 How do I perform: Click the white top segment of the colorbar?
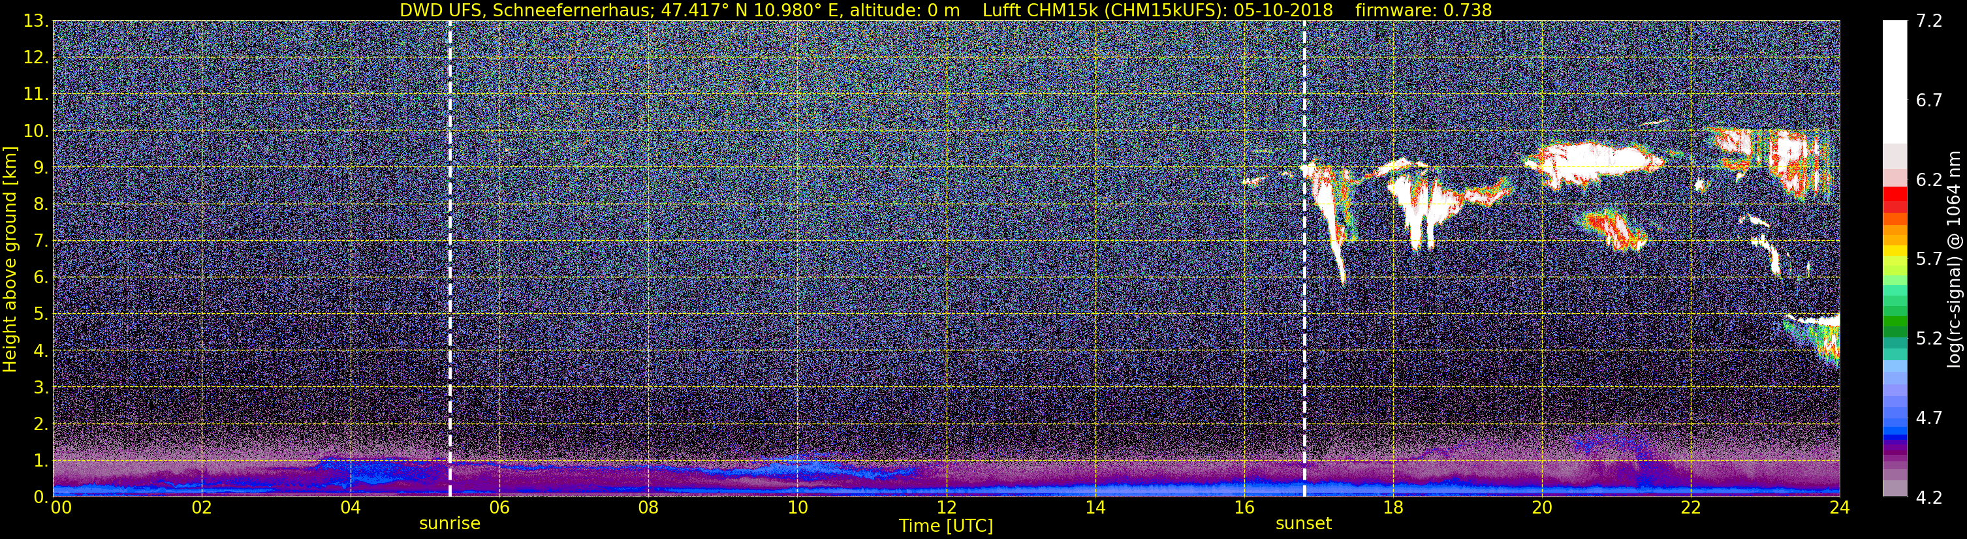click(1895, 82)
